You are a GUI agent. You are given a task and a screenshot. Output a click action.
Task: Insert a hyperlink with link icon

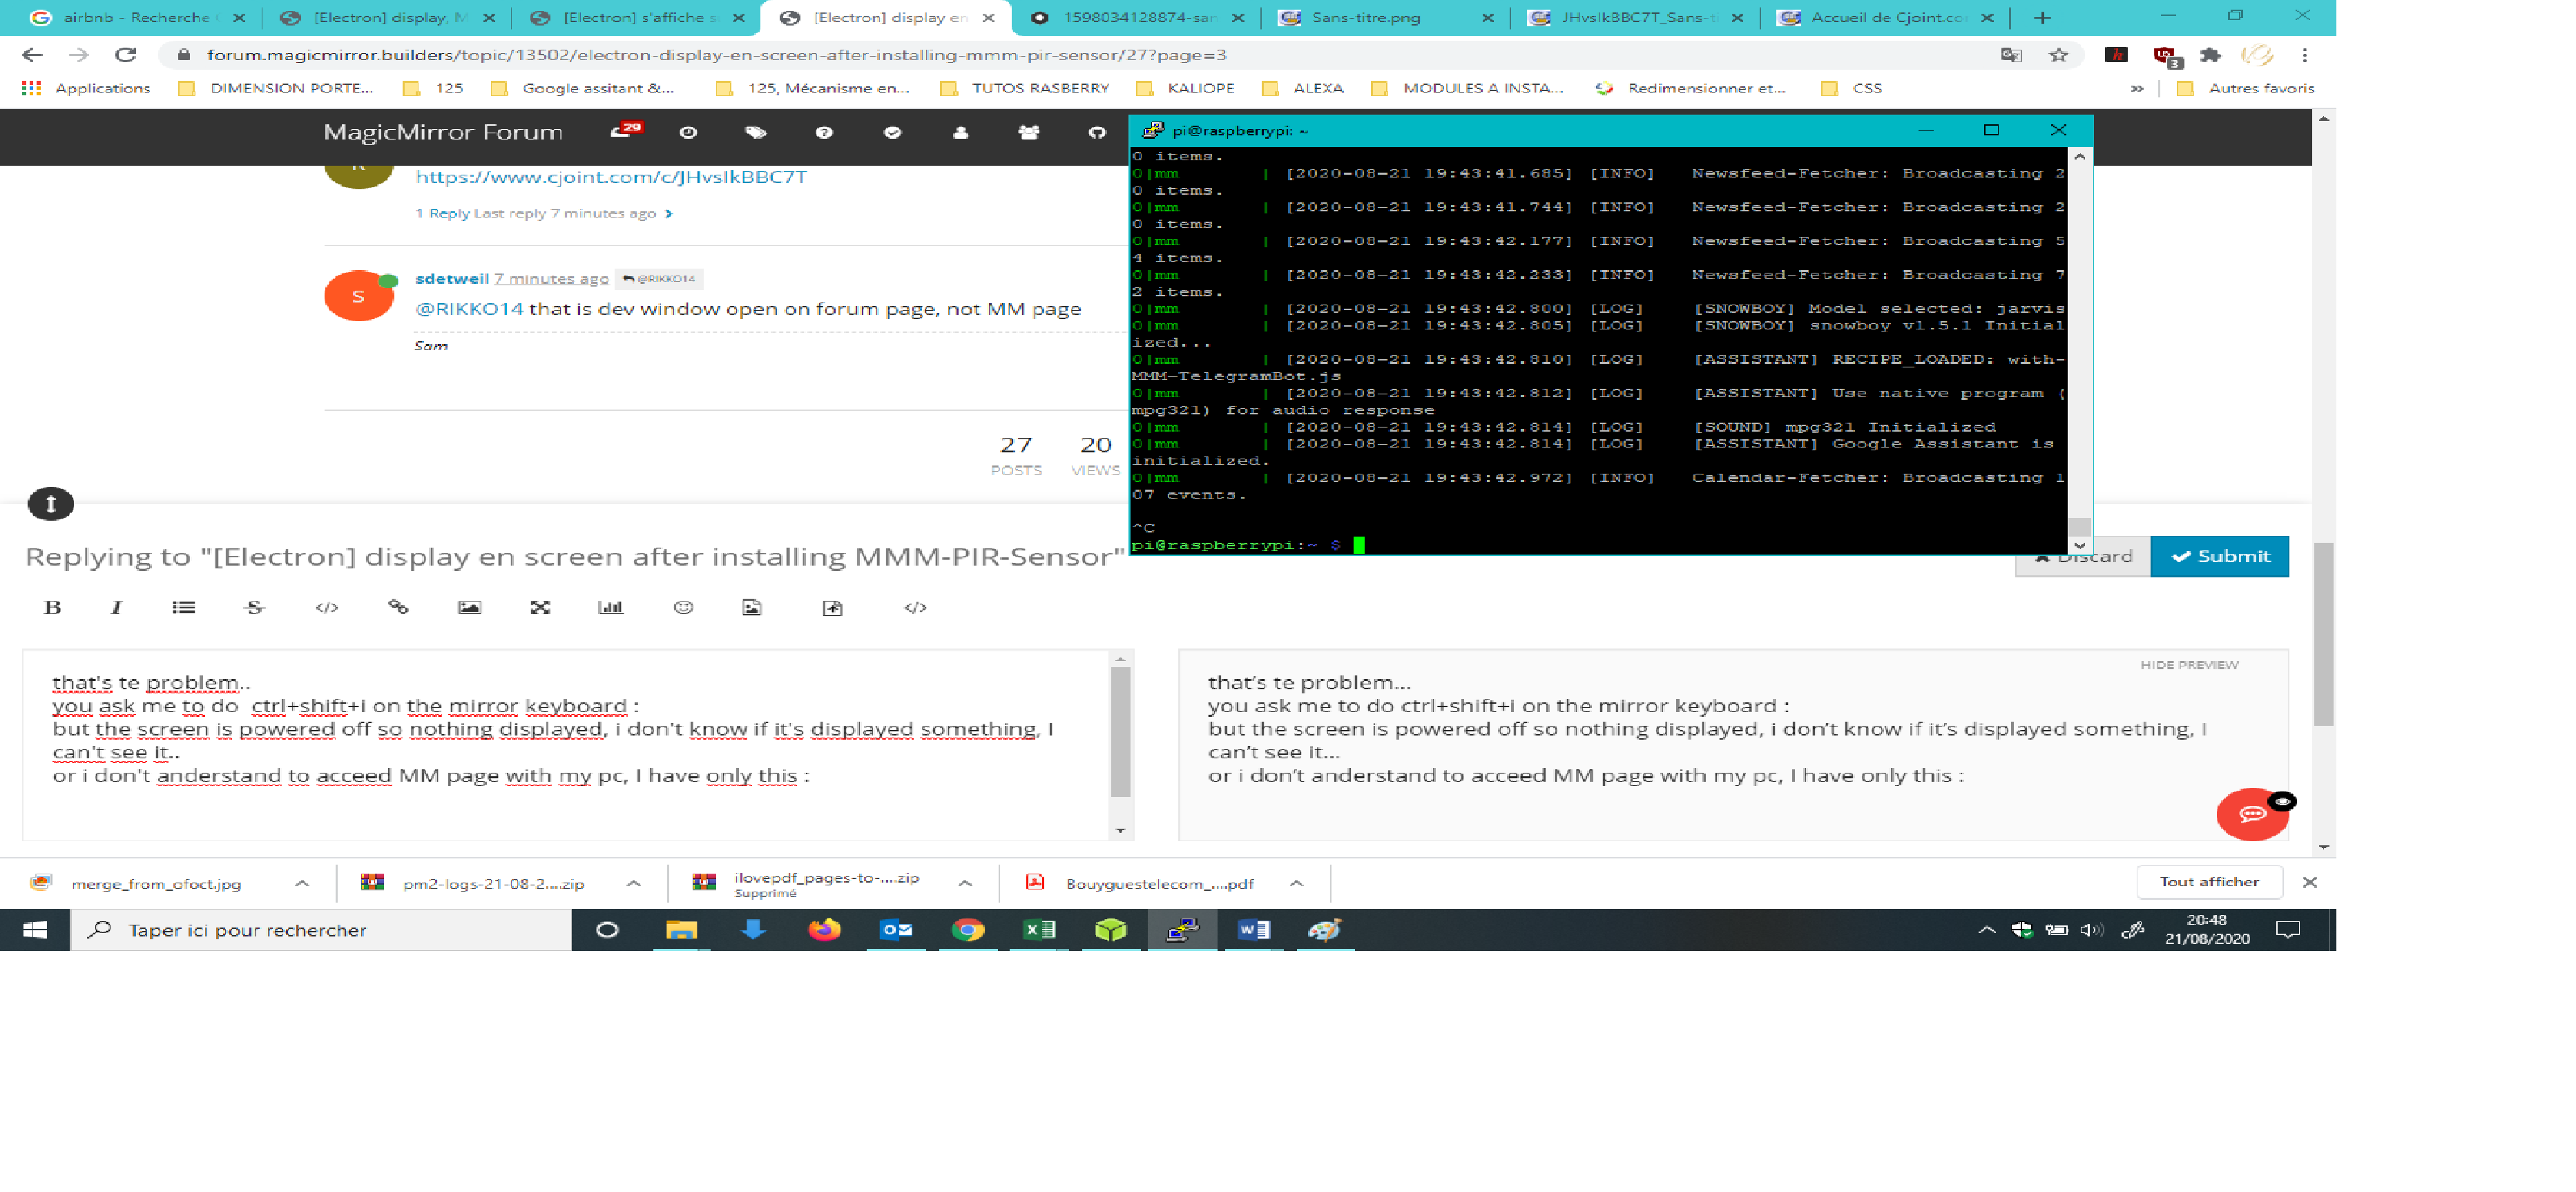398,607
